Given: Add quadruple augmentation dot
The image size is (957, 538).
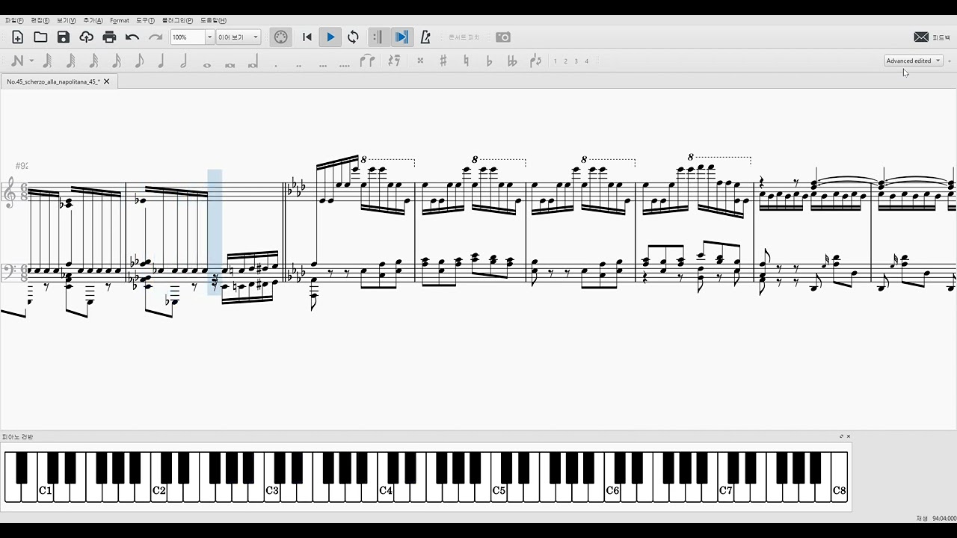Looking at the screenshot, I should [x=345, y=65].
